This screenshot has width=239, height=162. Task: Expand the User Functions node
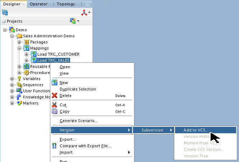12,91
